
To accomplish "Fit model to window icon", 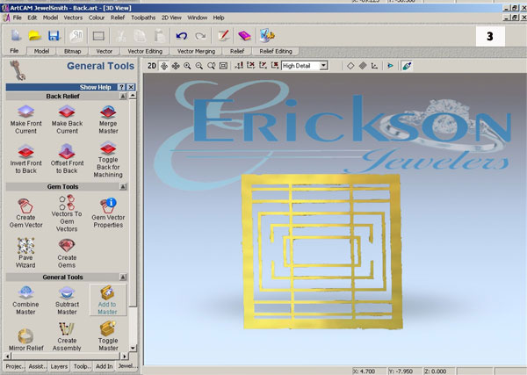I will coord(223,66).
